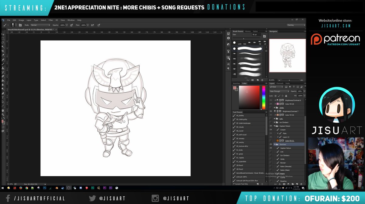Toggle visibility of Color Fill 28 layer

point(270,104)
